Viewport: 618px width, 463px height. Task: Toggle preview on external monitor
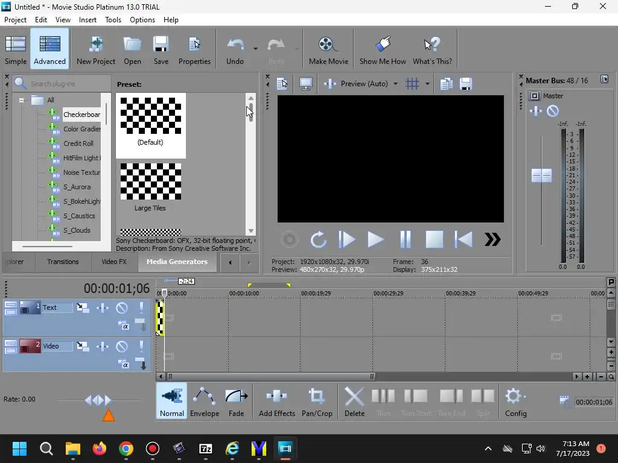tap(305, 83)
